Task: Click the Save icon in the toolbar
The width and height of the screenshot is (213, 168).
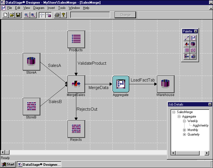Action: point(18,15)
